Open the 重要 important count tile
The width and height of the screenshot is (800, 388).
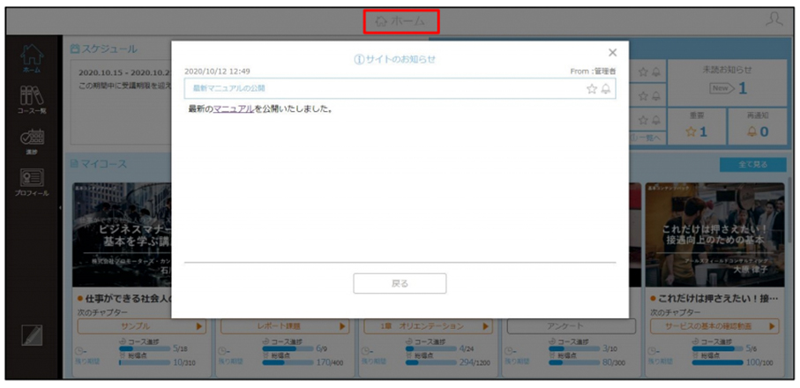tap(697, 126)
